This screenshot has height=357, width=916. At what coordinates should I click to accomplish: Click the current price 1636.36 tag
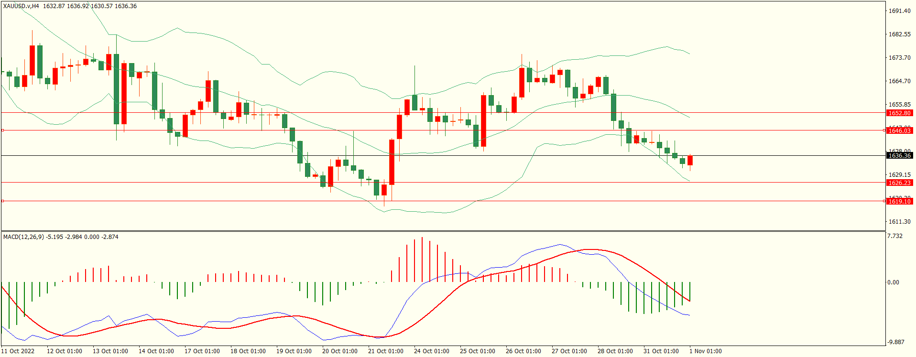(x=899, y=156)
